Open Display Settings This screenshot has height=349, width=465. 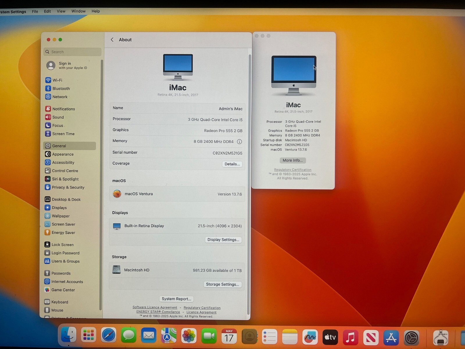pyautogui.click(x=223, y=240)
